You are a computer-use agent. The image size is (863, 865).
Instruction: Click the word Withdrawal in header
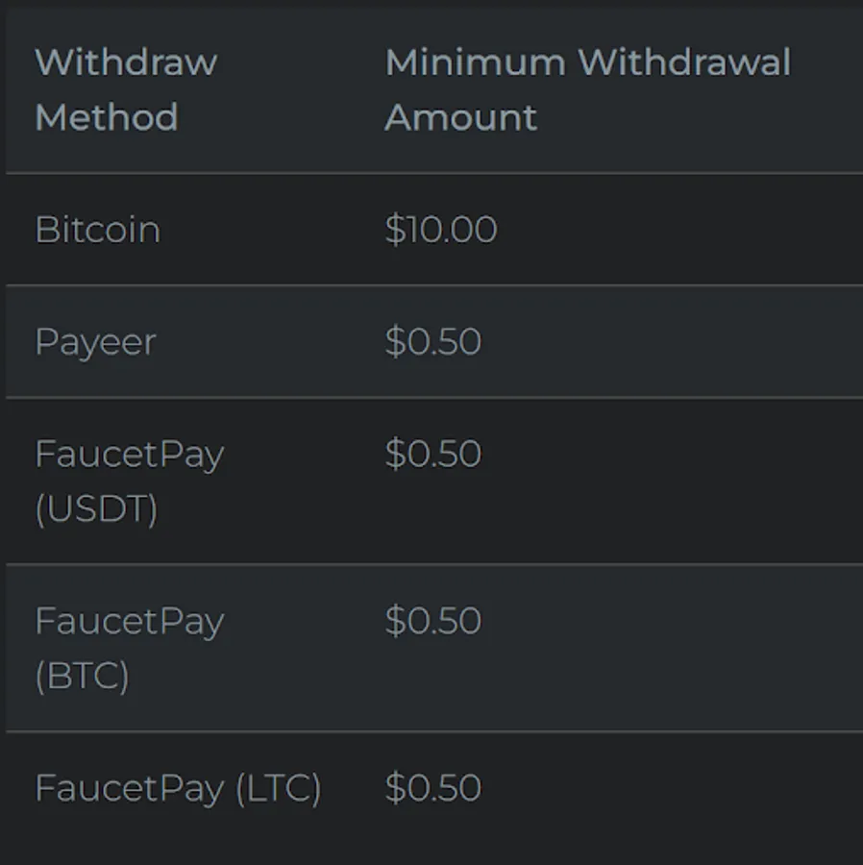pyautogui.click(x=684, y=62)
